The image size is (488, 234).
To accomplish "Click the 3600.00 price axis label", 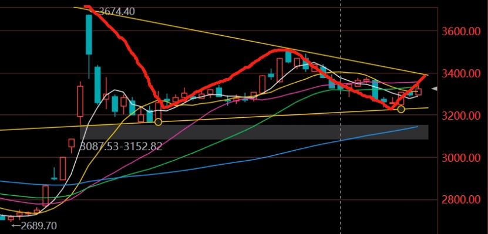I will [x=462, y=32].
